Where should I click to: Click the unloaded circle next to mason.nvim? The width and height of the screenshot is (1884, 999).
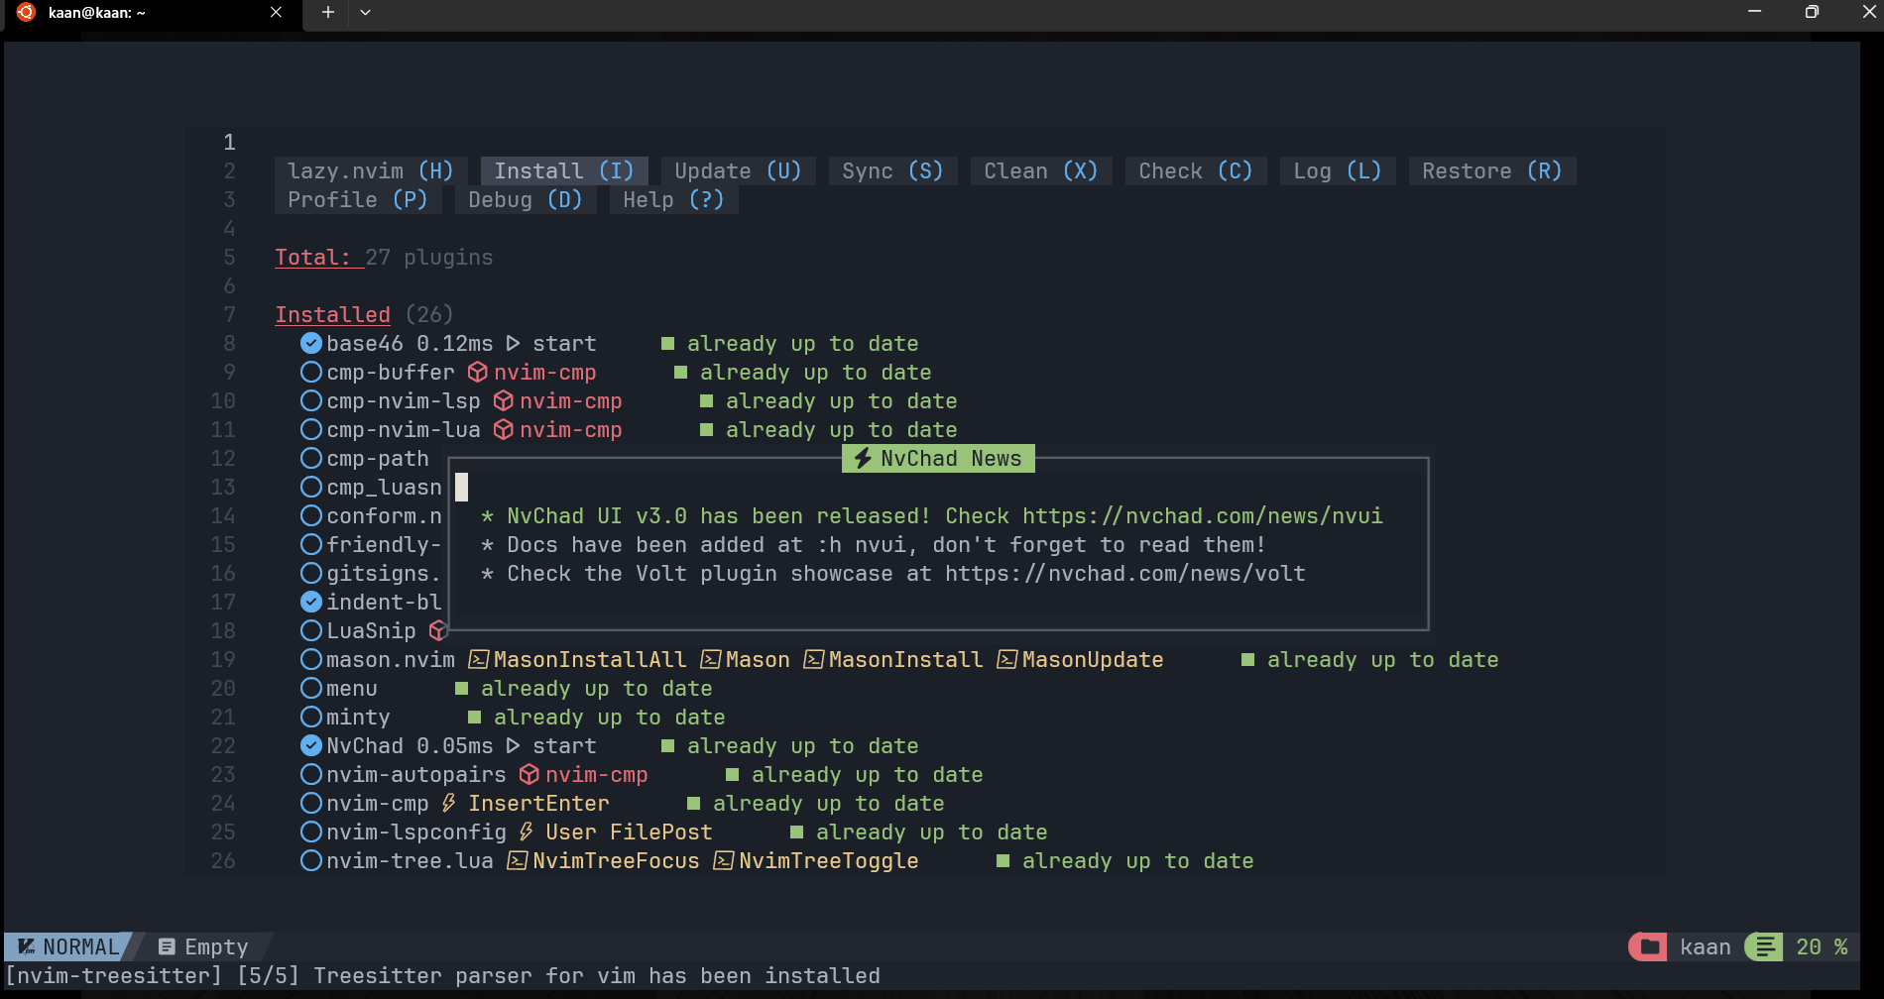pos(311,660)
